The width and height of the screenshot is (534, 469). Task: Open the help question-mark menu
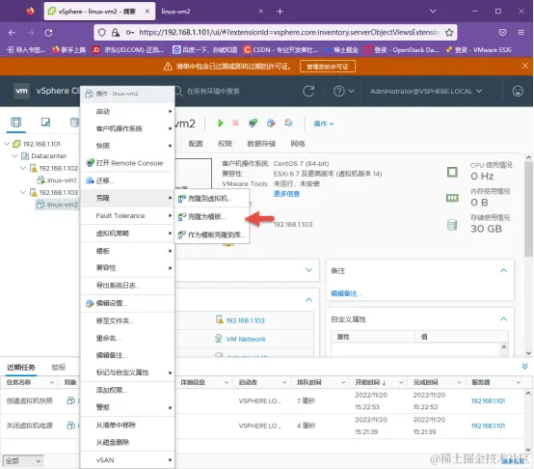(343, 91)
